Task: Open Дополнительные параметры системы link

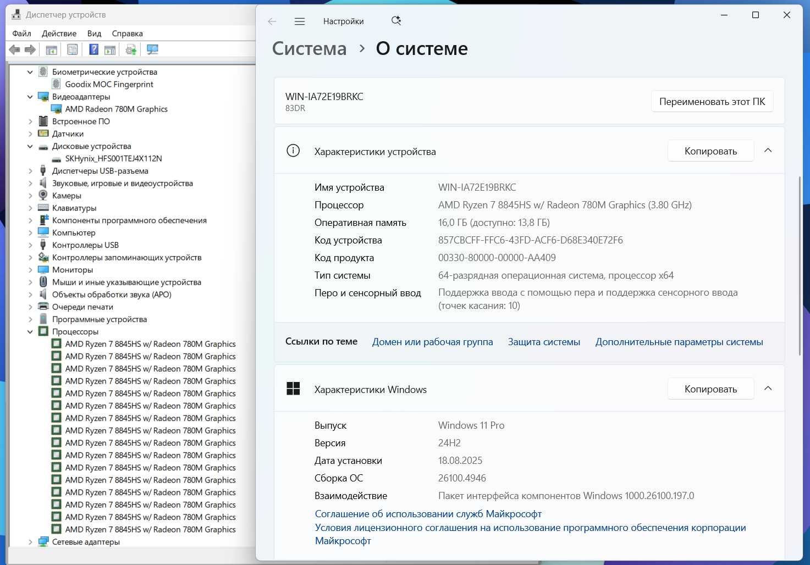Action: 679,342
